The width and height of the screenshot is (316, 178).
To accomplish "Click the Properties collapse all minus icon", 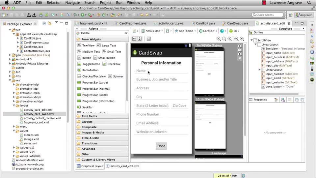I will click(302, 100).
